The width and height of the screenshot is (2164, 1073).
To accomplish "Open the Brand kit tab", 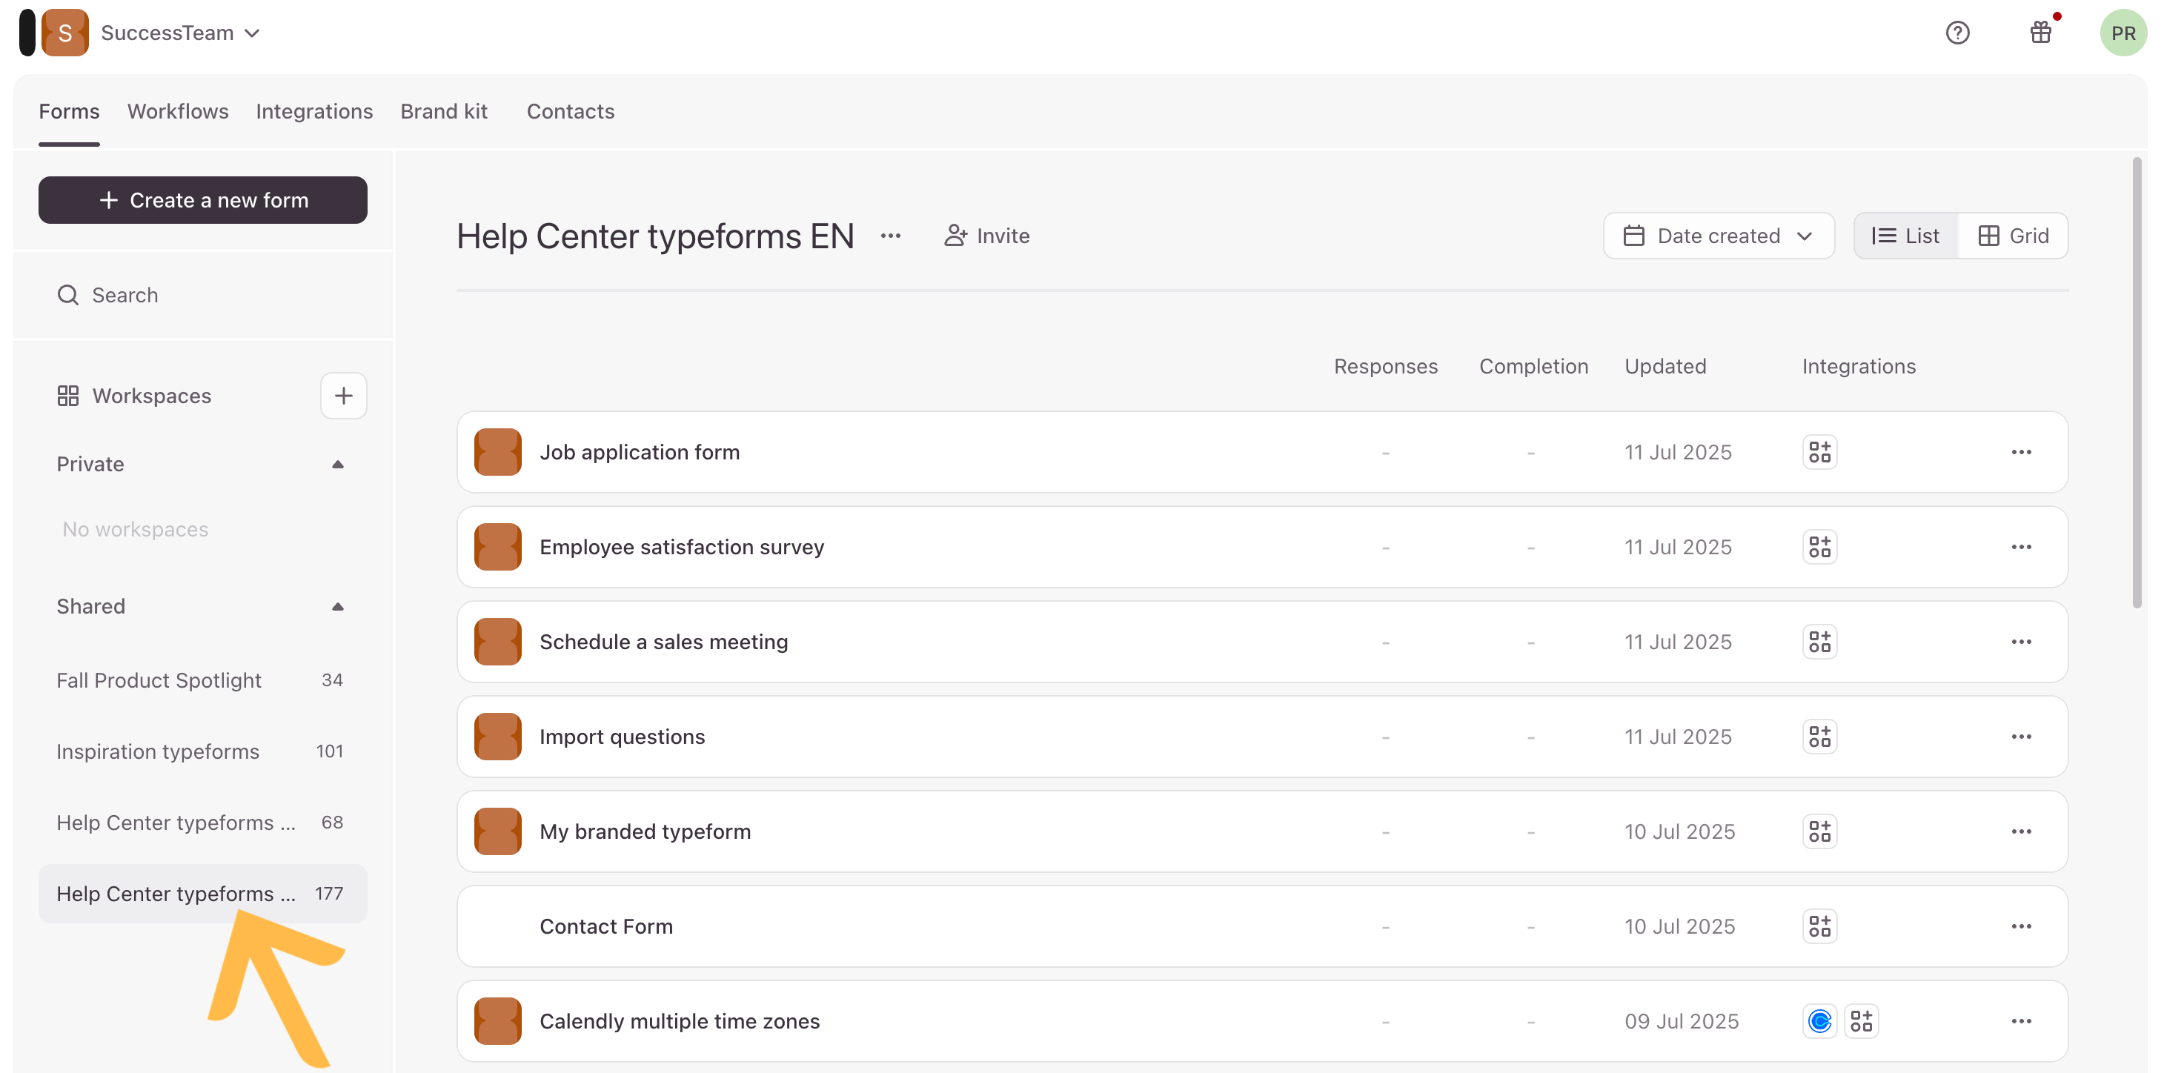I will pos(444,112).
